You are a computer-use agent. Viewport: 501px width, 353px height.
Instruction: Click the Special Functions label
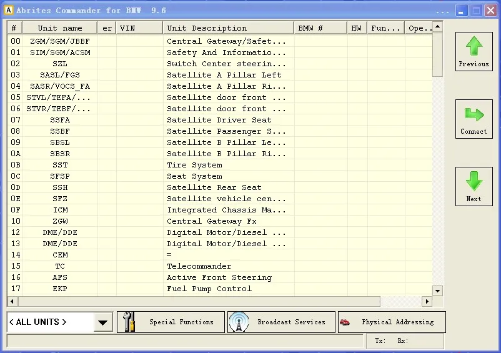tap(181, 322)
